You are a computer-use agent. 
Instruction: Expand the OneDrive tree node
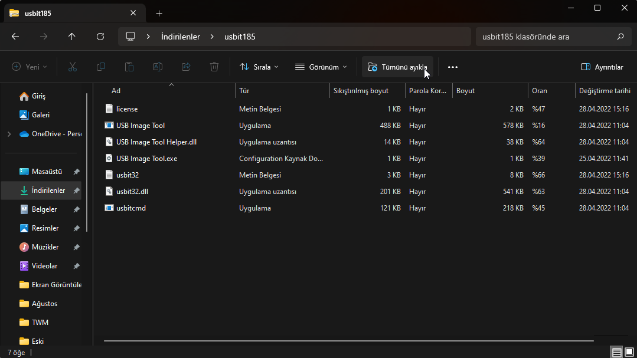[9, 134]
